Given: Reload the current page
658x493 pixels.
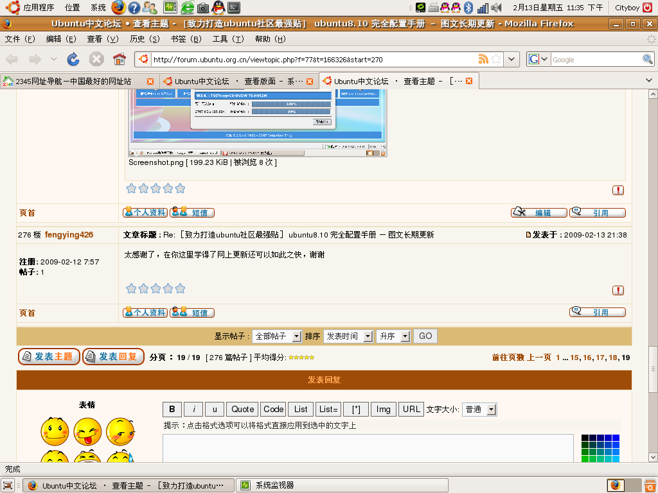Looking at the screenshot, I should 73,59.
